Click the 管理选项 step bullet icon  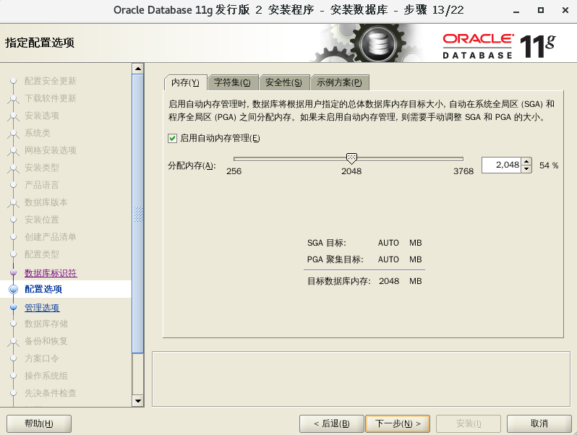pos(13,307)
